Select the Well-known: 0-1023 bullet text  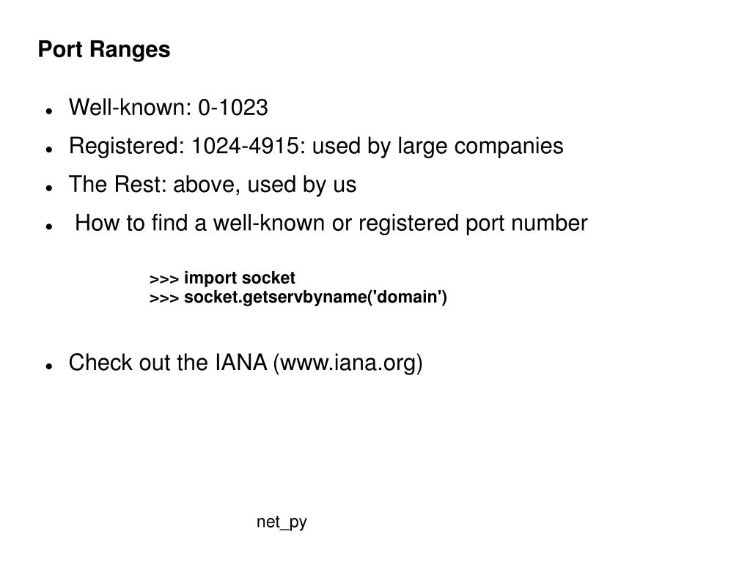click(168, 107)
